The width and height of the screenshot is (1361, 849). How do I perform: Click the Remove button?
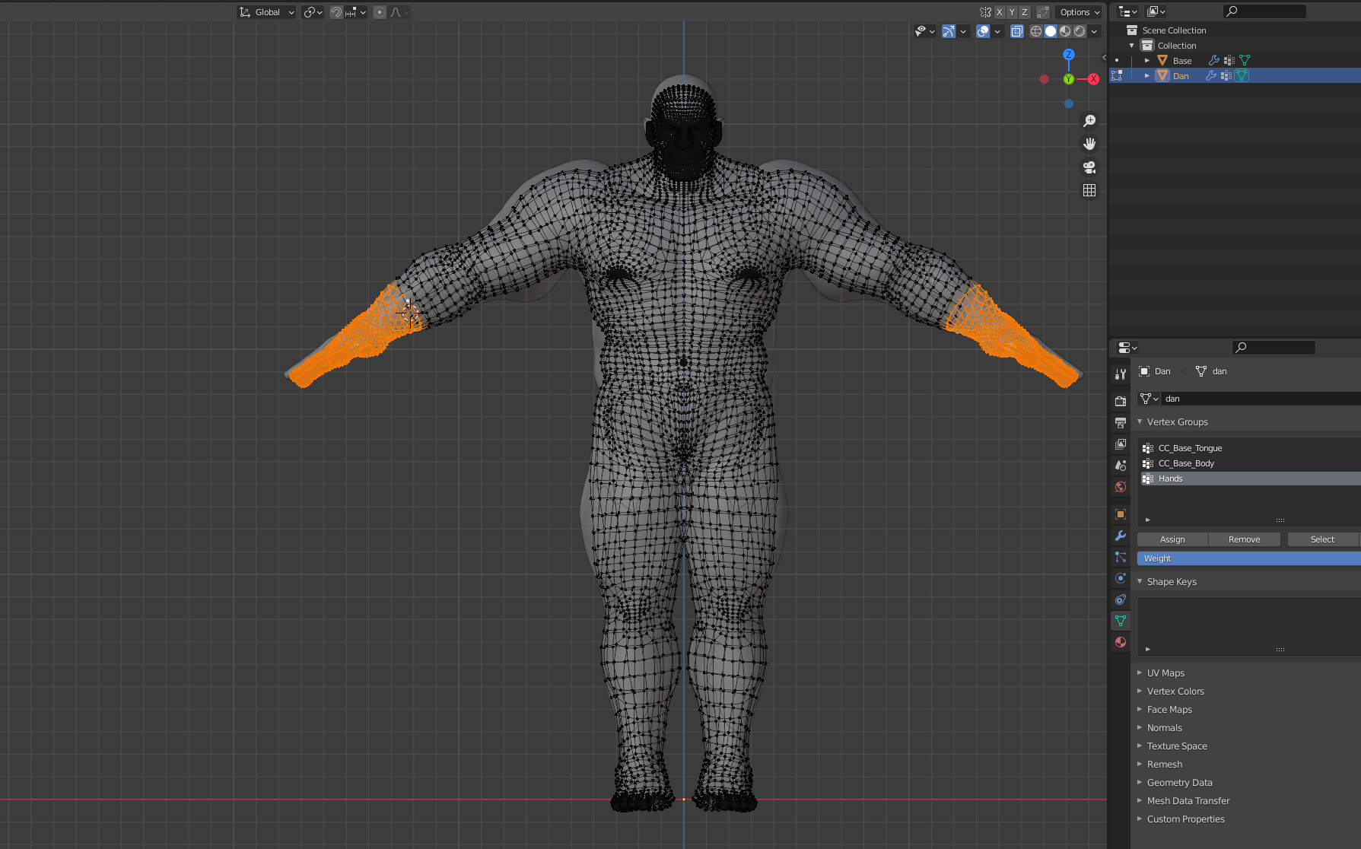point(1245,539)
